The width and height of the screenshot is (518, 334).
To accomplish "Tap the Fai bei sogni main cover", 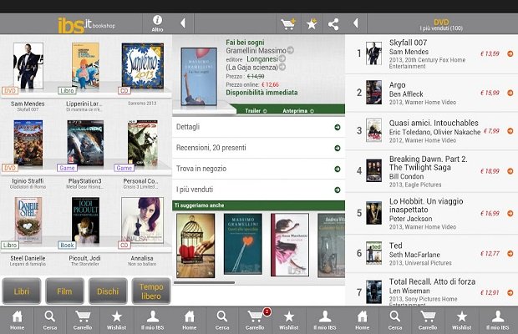I will click(x=199, y=77).
